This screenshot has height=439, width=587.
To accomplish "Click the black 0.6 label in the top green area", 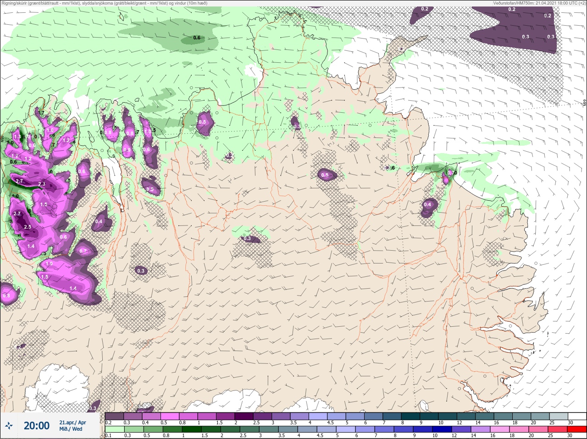I will 197,38.
